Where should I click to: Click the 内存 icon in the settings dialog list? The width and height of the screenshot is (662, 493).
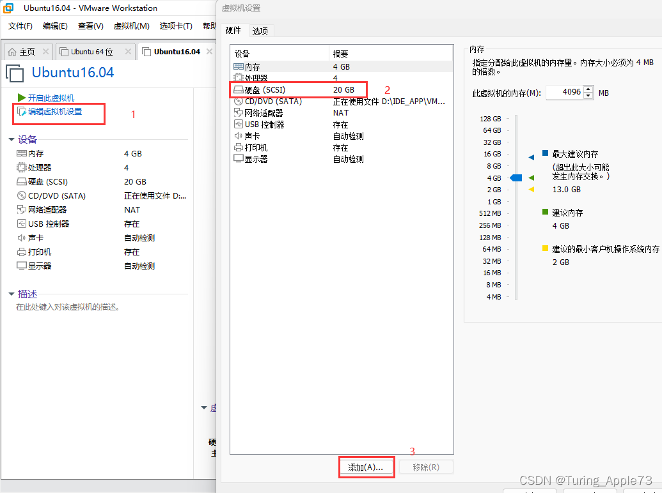pyautogui.click(x=239, y=66)
